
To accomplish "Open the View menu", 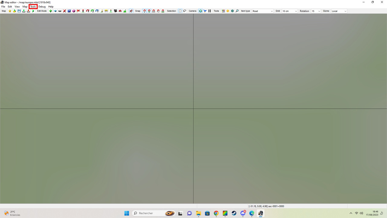I will (x=17, y=7).
